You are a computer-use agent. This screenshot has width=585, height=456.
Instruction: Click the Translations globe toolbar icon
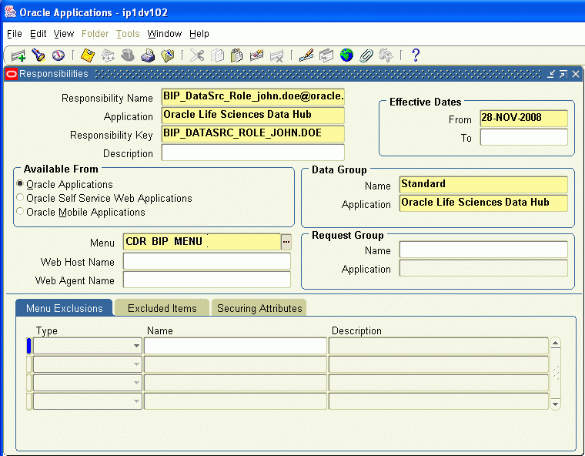tap(346, 55)
